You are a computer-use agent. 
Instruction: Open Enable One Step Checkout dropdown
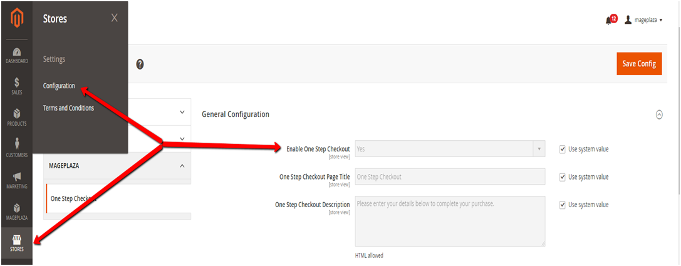[x=450, y=149]
